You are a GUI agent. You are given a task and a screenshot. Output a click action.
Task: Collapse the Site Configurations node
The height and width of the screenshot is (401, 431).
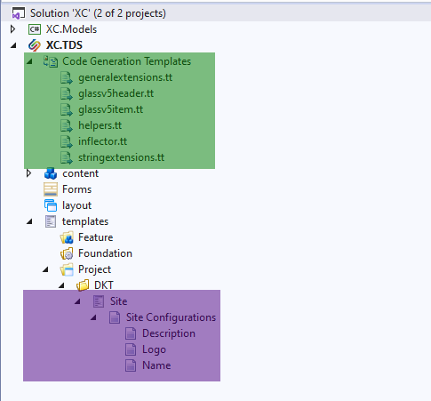coord(93,317)
